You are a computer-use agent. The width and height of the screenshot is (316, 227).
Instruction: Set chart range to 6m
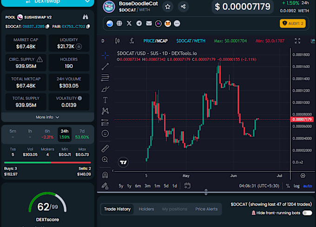(x=138, y=186)
